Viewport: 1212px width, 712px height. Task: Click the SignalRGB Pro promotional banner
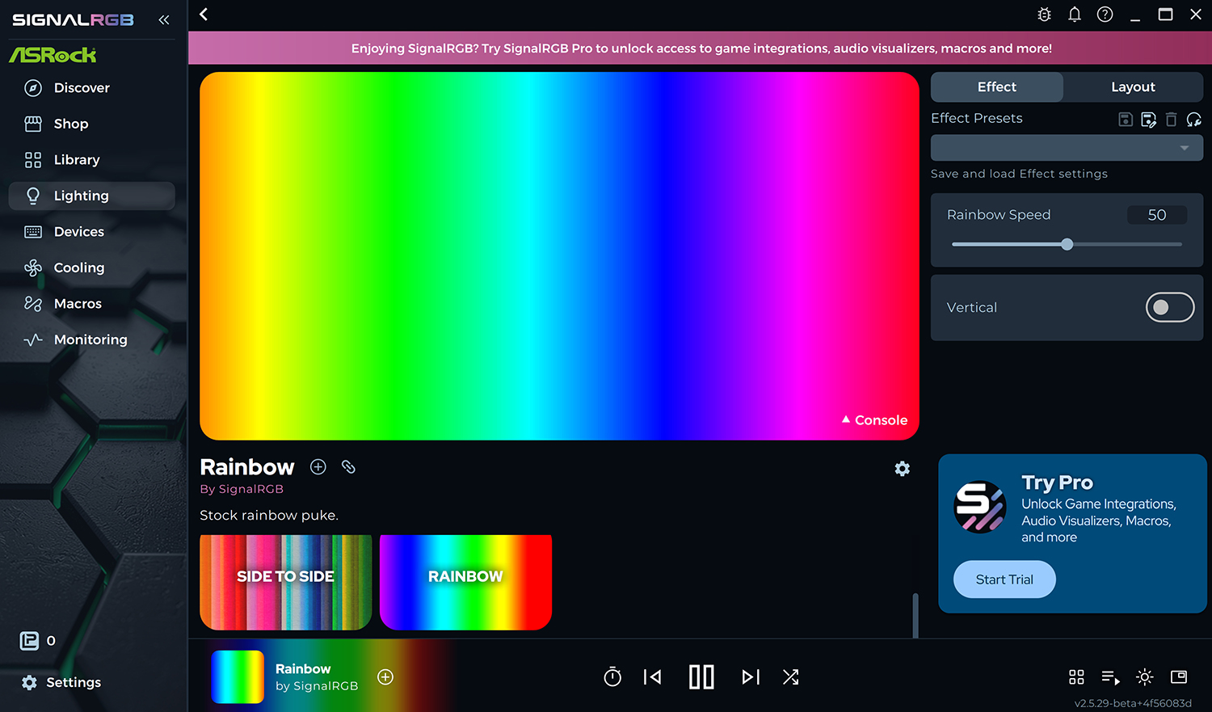coord(701,48)
